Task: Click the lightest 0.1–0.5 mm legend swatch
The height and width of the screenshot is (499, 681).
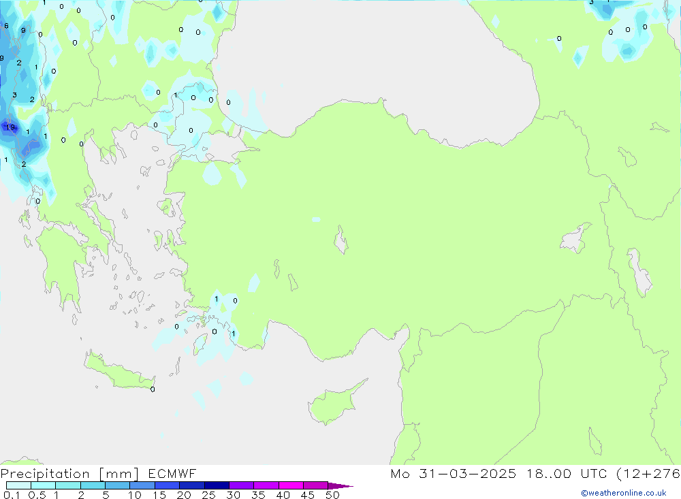Action: [18, 485]
